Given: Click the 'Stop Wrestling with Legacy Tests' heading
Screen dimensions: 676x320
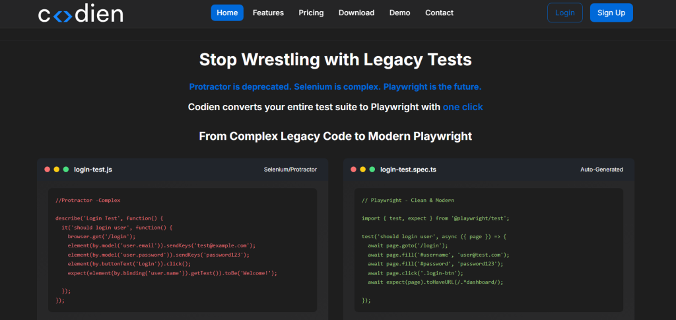Looking at the screenshot, I should coord(335,59).
